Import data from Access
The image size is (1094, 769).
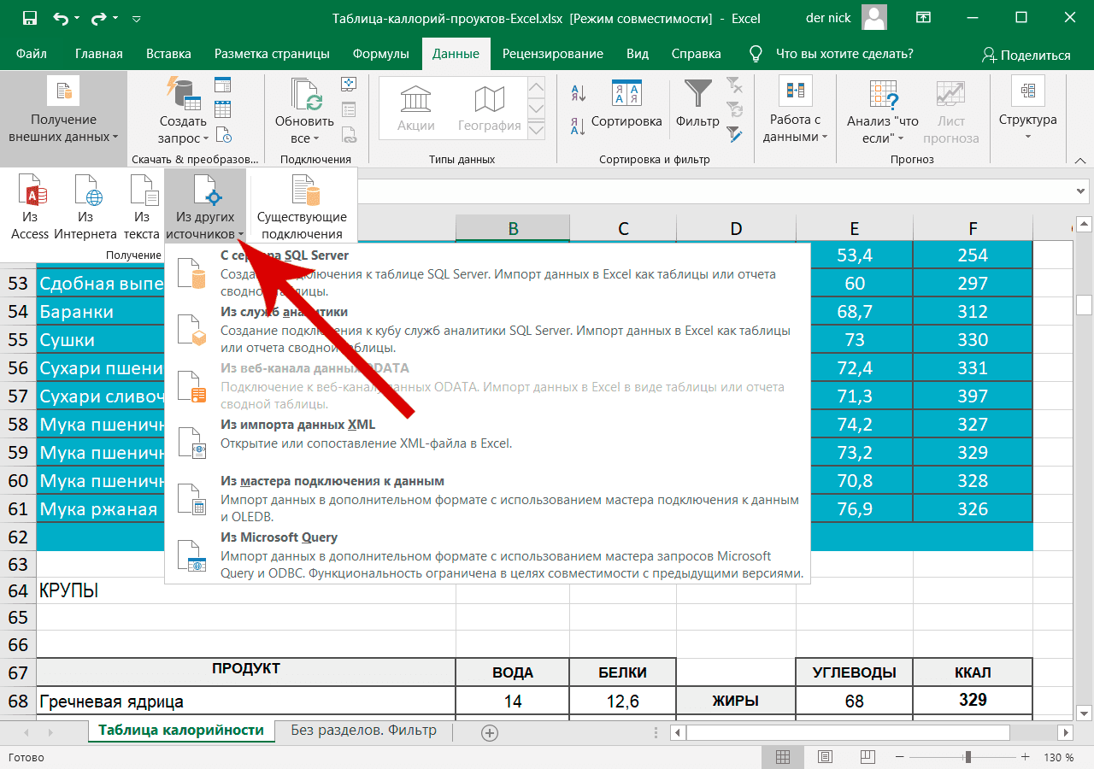click(30, 208)
